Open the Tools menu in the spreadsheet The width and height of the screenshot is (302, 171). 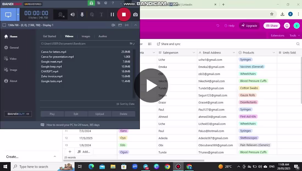point(293,35)
